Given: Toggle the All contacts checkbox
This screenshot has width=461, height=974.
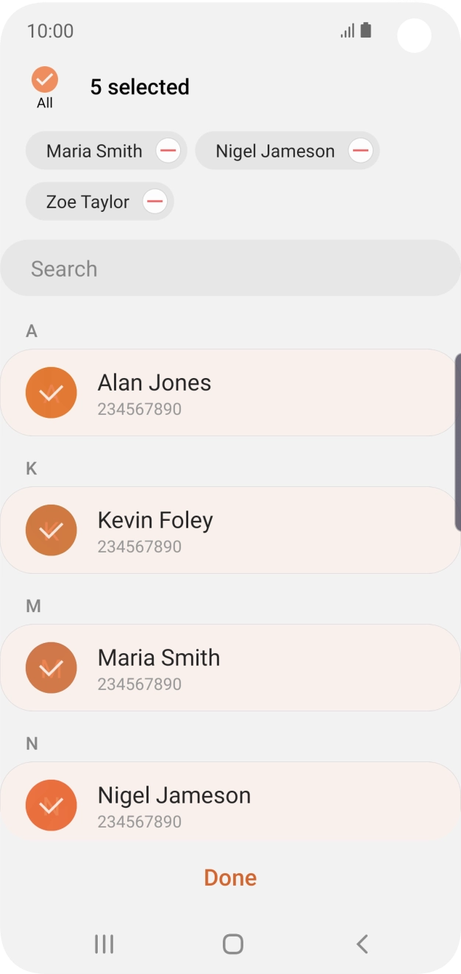Looking at the screenshot, I should coord(45,79).
